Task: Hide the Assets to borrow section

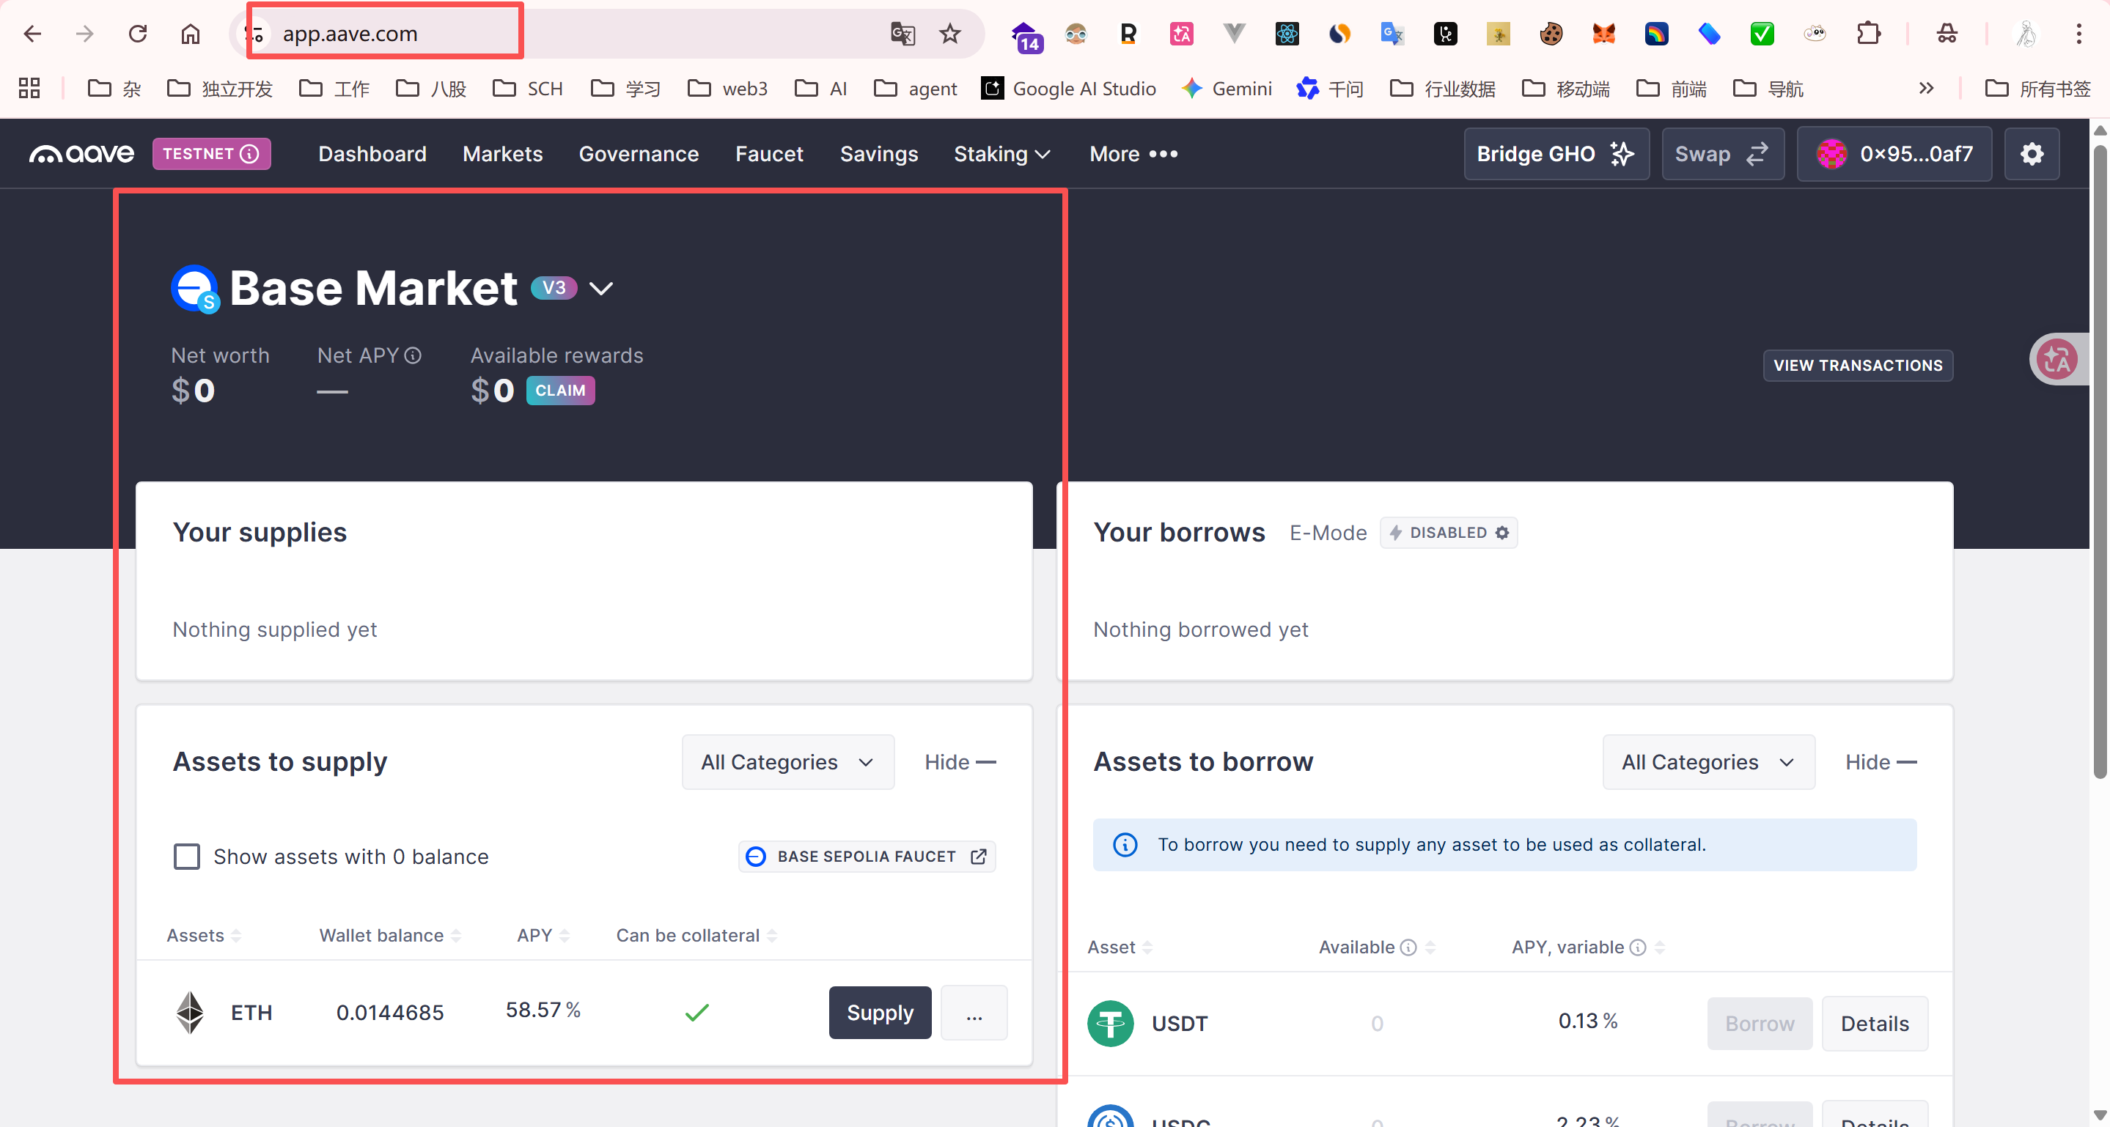Action: (1880, 762)
